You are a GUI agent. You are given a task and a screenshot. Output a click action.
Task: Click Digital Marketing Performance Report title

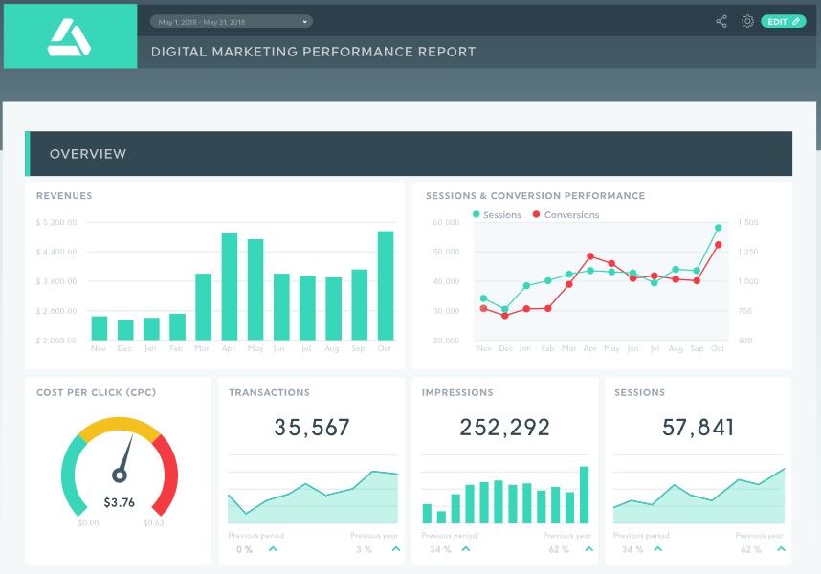coord(313,52)
